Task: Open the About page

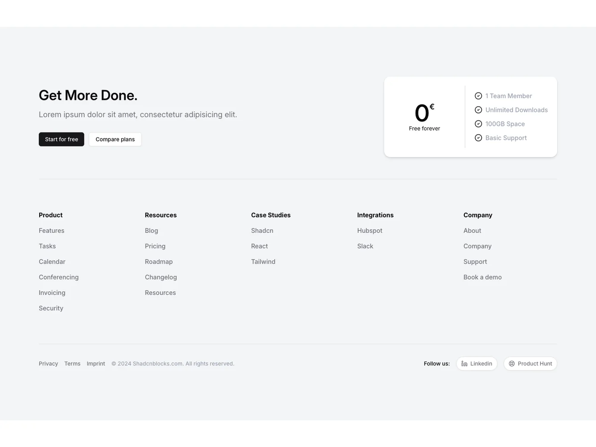Action: tap(472, 231)
